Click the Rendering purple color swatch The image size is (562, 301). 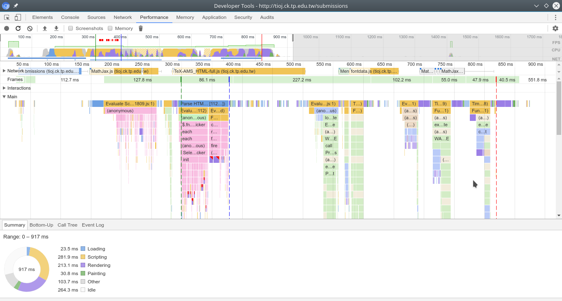tap(83, 265)
